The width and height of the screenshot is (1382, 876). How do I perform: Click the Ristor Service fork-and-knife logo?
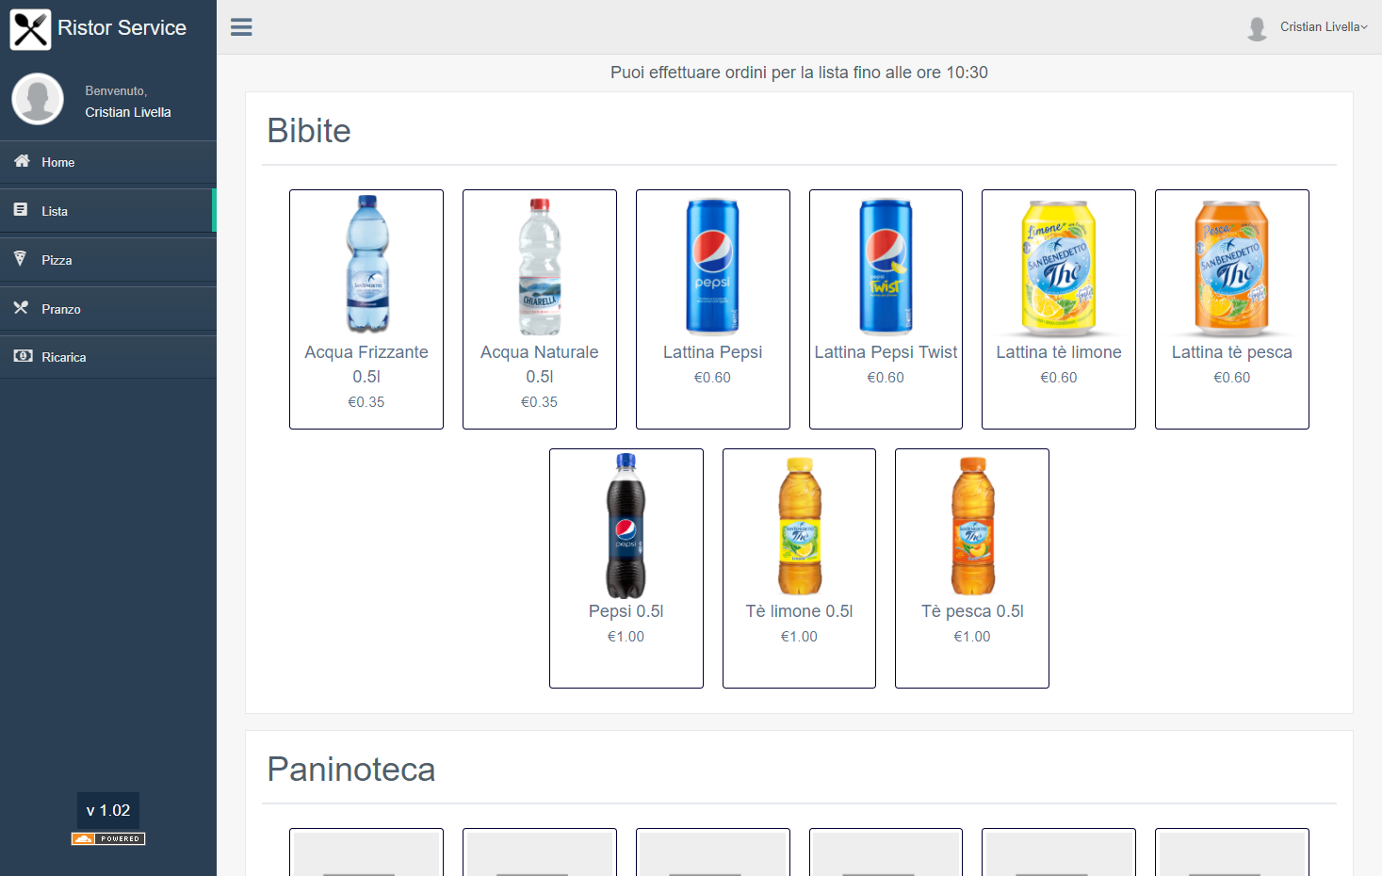[x=30, y=29]
